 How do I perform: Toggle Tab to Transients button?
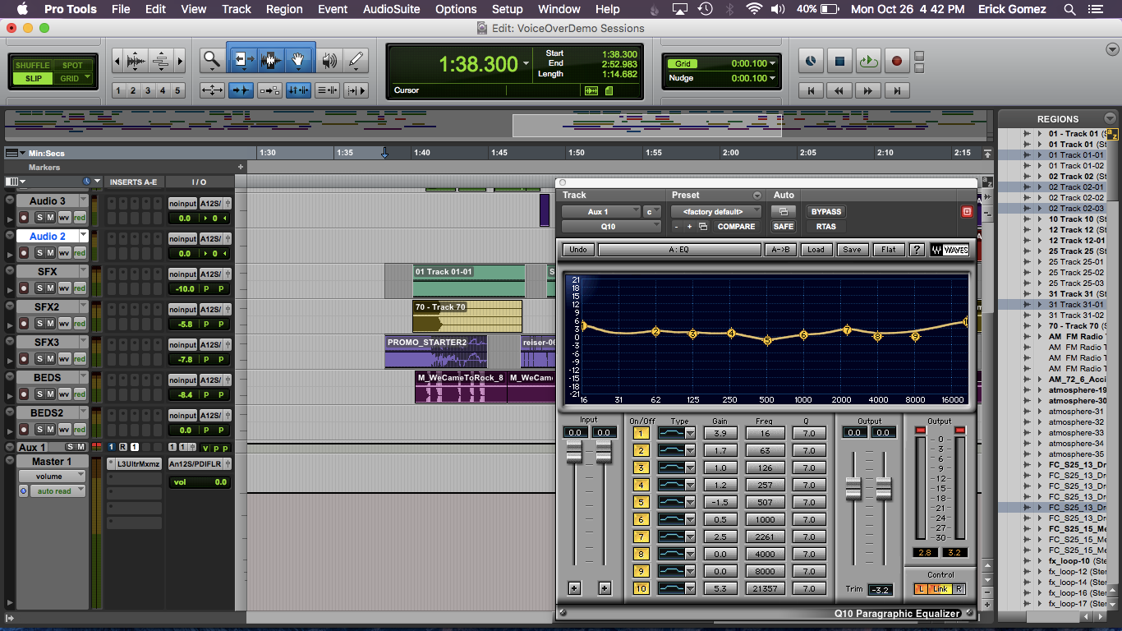241,90
